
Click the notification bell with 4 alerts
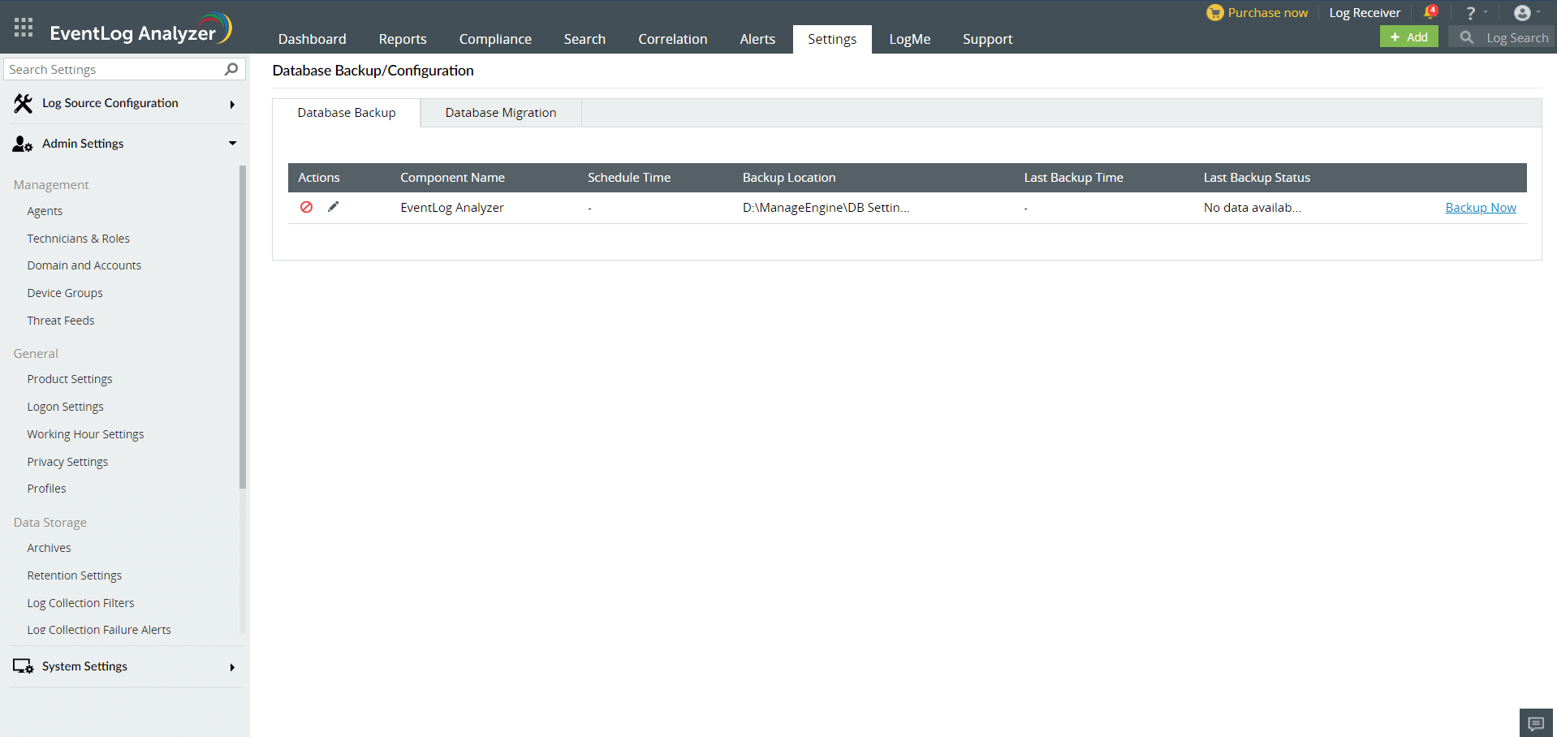click(1430, 11)
